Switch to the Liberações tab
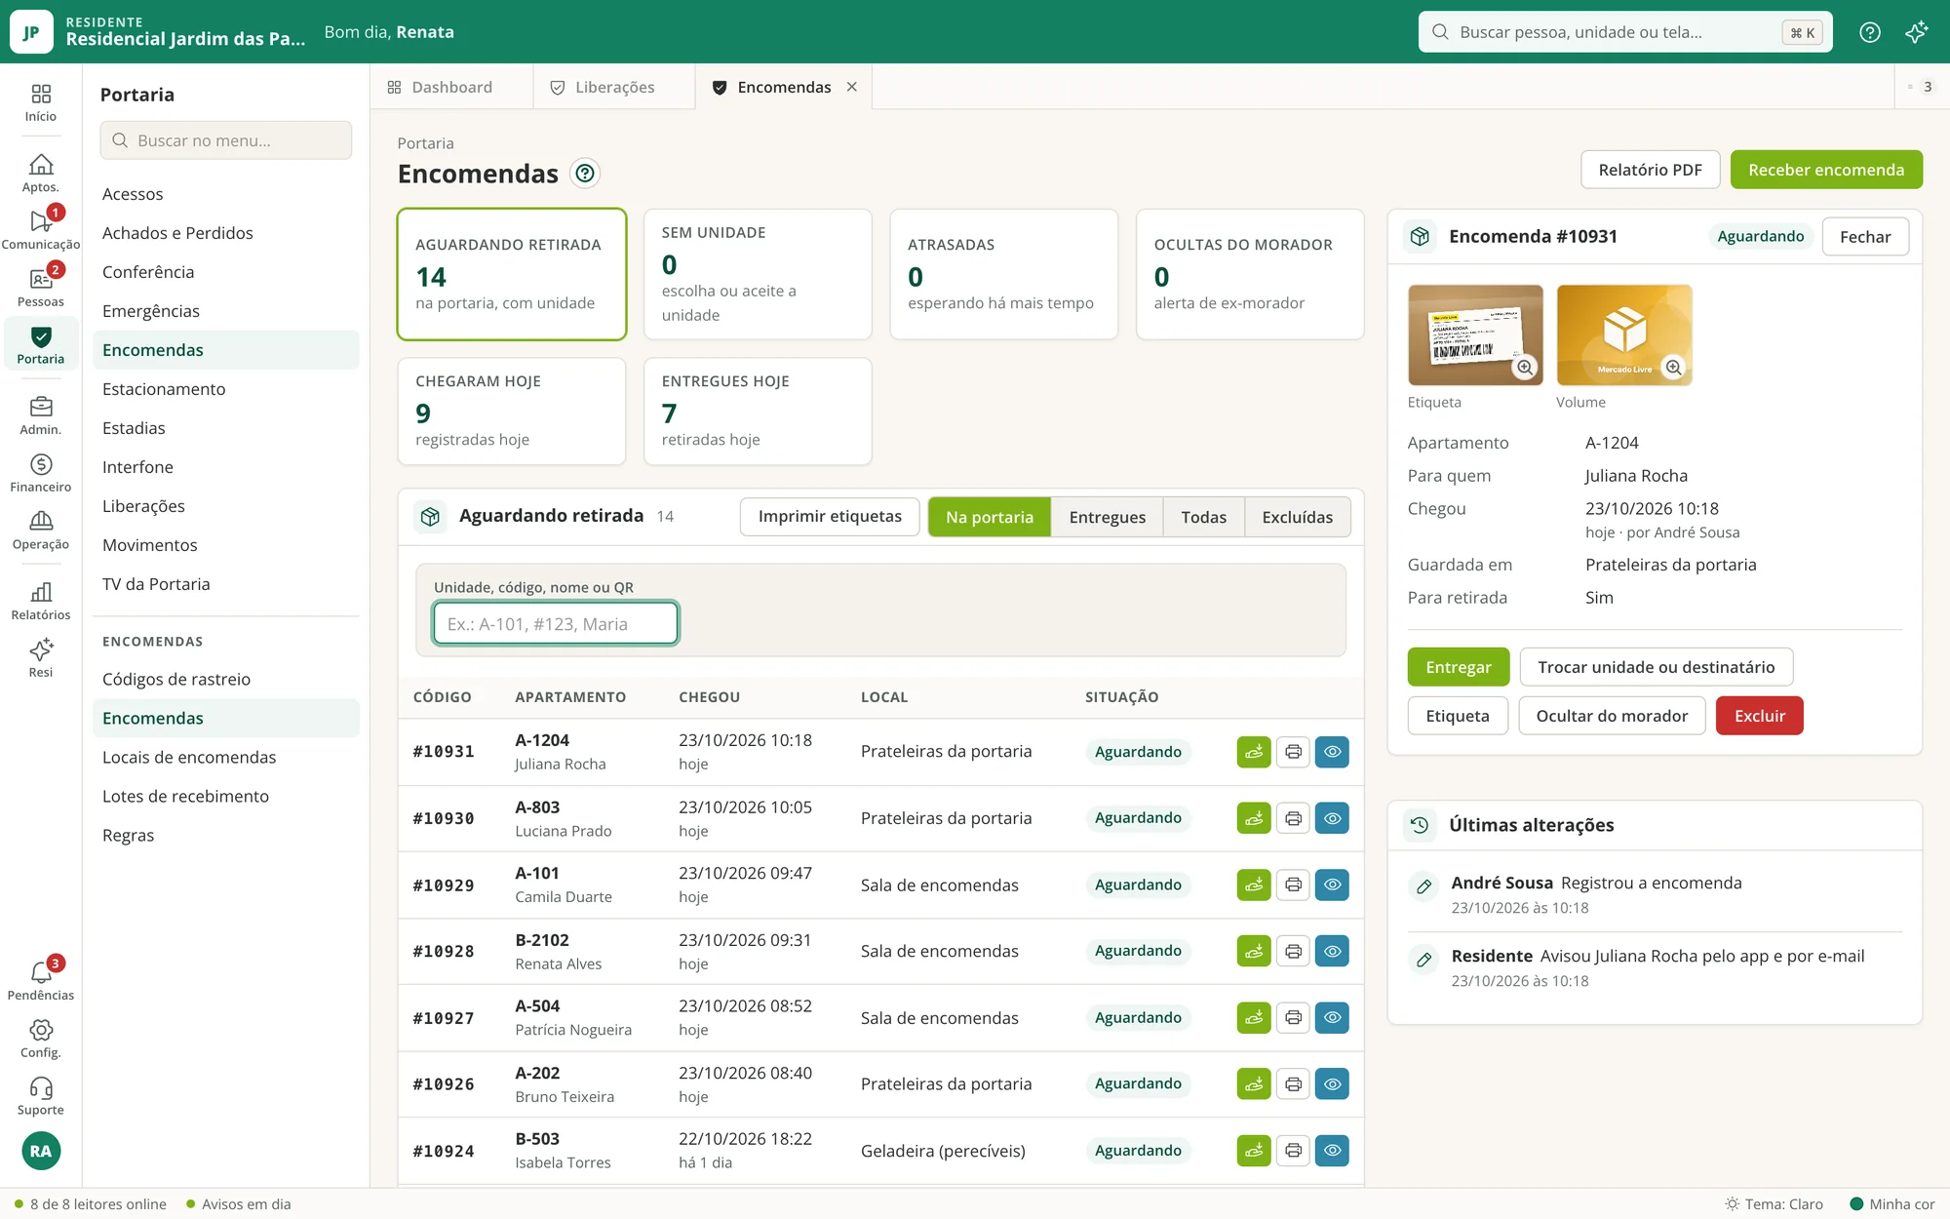 (x=614, y=87)
